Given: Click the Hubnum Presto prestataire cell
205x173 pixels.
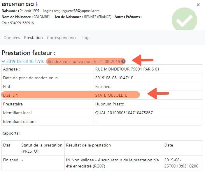Looking at the screenshot, I should coord(110,104).
